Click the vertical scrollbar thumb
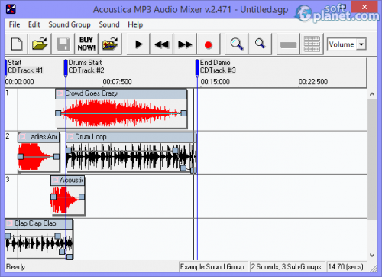 tap(372, 159)
